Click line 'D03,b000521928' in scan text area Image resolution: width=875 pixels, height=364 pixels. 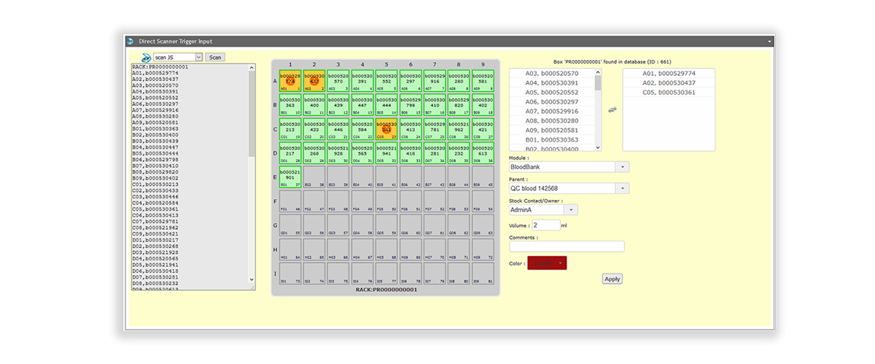click(x=155, y=252)
